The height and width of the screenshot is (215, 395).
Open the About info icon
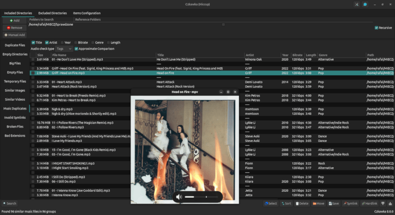tap(365, 4)
